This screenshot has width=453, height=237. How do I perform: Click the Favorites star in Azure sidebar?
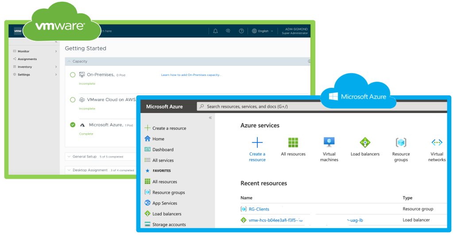pyautogui.click(x=147, y=170)
